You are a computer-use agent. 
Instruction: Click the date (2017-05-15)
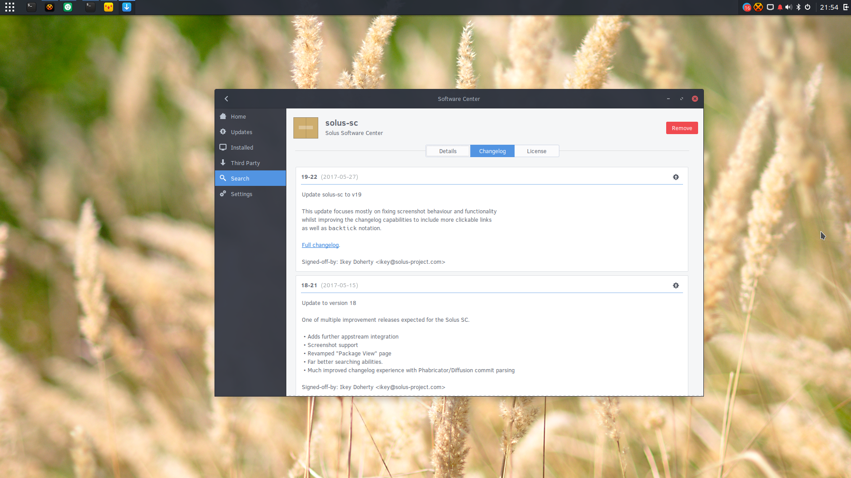340,285
